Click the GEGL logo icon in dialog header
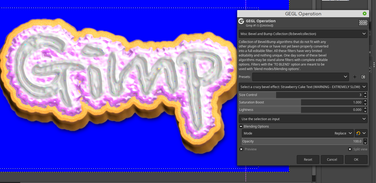The image size is (376, 183). coord(241,21)
